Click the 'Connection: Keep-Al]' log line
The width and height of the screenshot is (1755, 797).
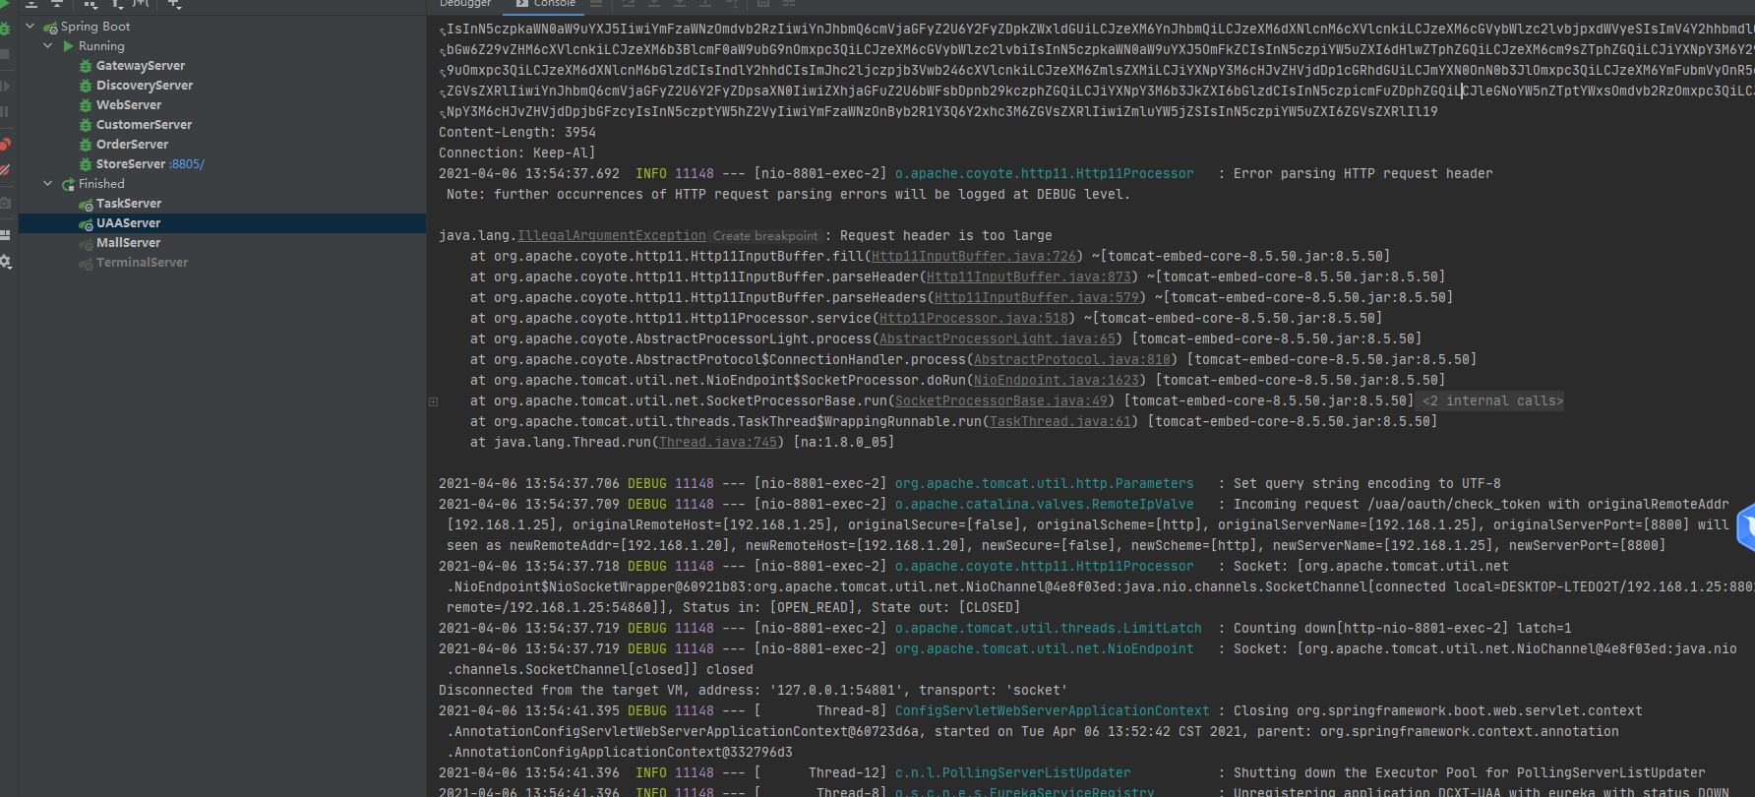[517, 153]
